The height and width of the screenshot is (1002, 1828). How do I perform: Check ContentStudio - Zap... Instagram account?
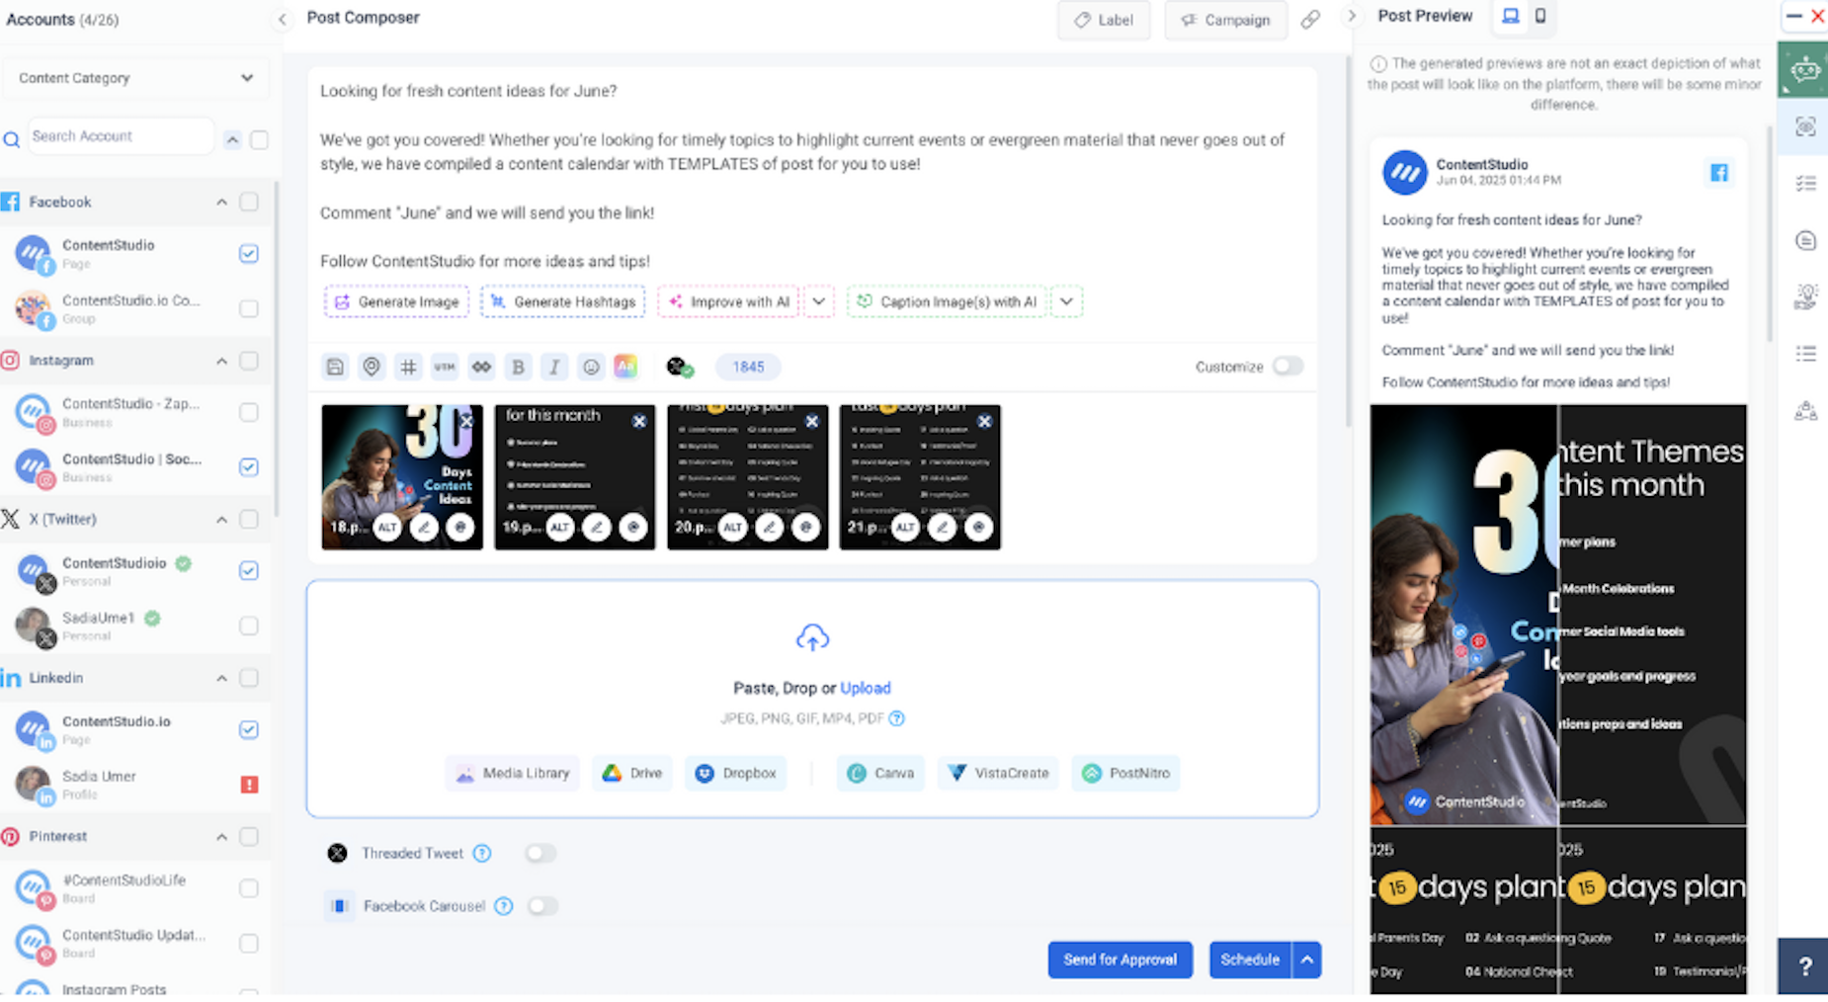click(x=249, y=412)
